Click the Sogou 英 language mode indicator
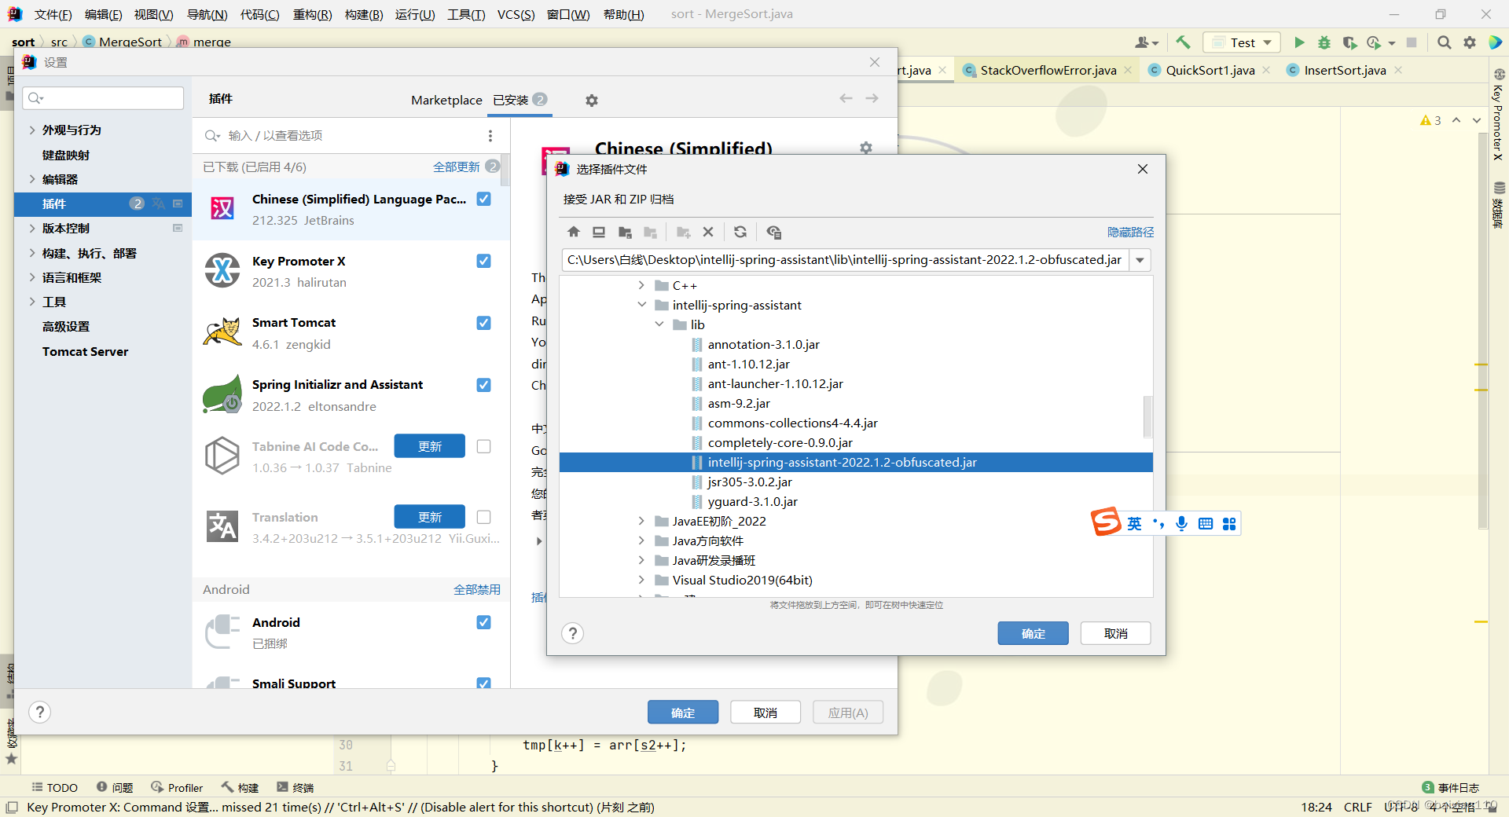Viewport: 1509px width, 817px height. coord(1134,523)
